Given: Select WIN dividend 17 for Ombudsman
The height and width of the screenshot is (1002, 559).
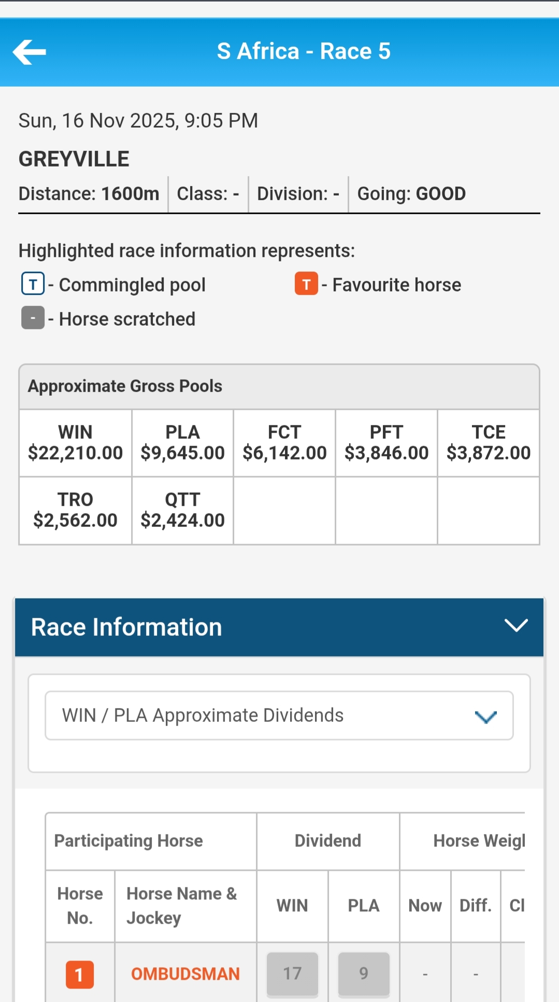Looking at the screenshot, I should click(x=292, y=973).
